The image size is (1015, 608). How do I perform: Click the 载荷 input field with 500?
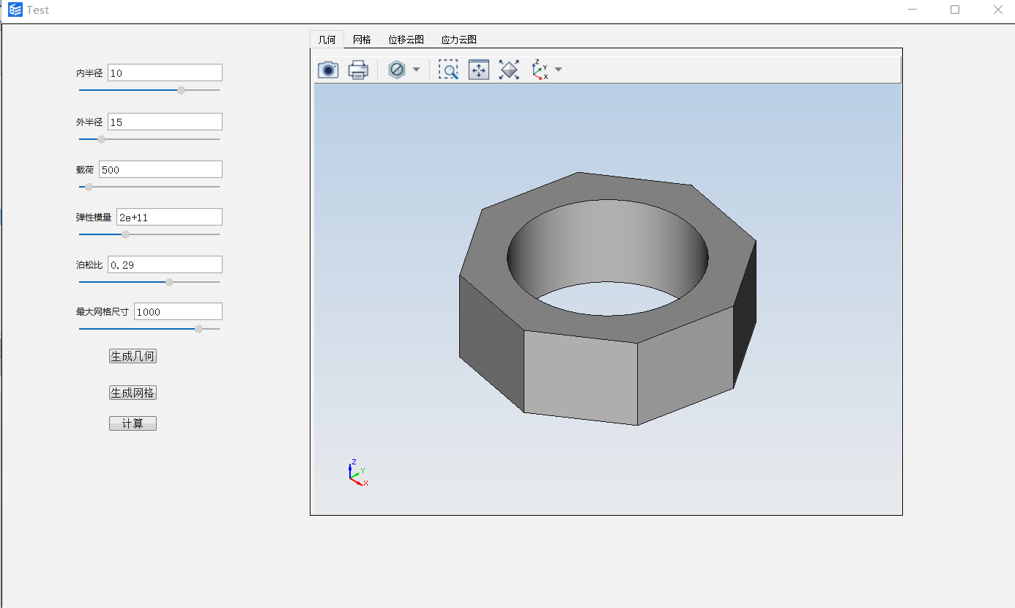(x=160, y=169)
